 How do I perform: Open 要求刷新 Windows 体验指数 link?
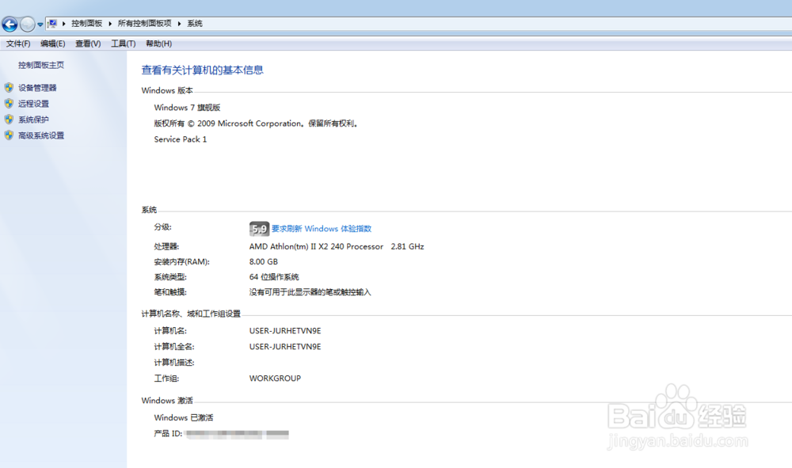pos(322,229)
